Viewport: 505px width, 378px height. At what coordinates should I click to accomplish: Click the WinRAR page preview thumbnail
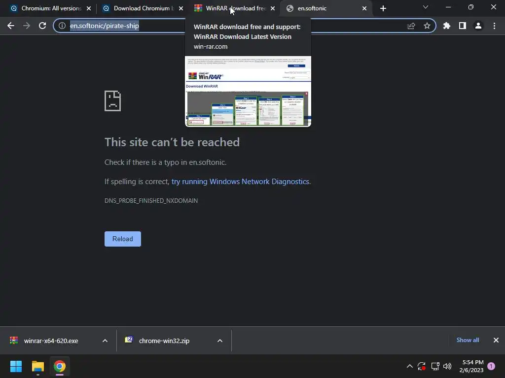point(248,91)
